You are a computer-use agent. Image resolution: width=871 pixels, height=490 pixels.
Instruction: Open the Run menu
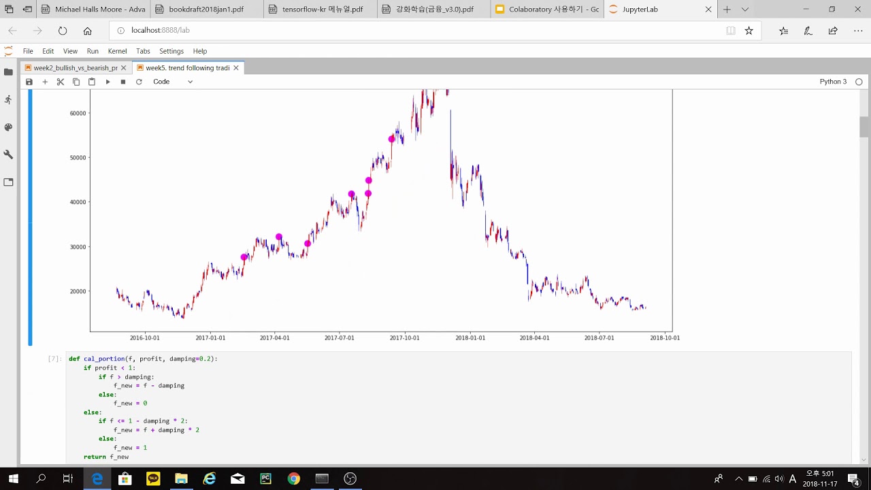[x=93, y=51]
